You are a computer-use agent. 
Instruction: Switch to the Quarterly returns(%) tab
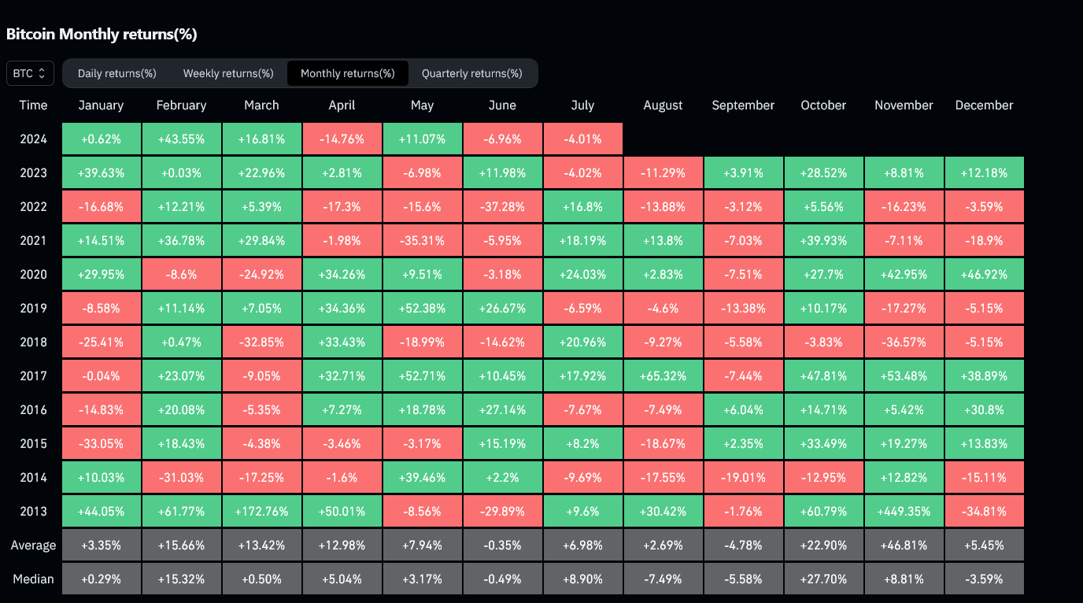(472, 73)
